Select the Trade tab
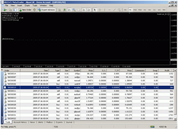The width and height of the screenshot is (178, 129). [8, 122]
